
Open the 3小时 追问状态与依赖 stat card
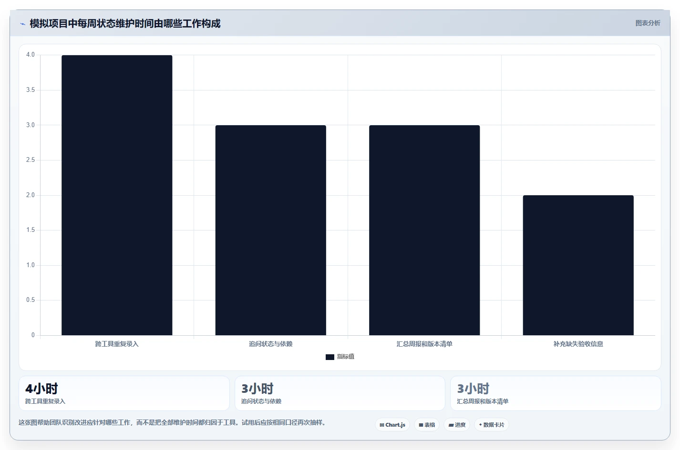340,393
